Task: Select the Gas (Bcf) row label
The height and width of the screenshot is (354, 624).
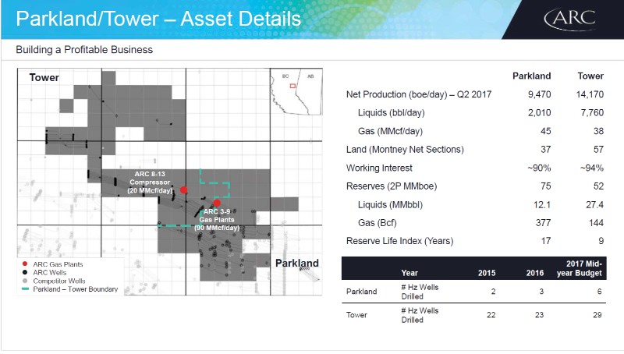Action: (377, 223)
